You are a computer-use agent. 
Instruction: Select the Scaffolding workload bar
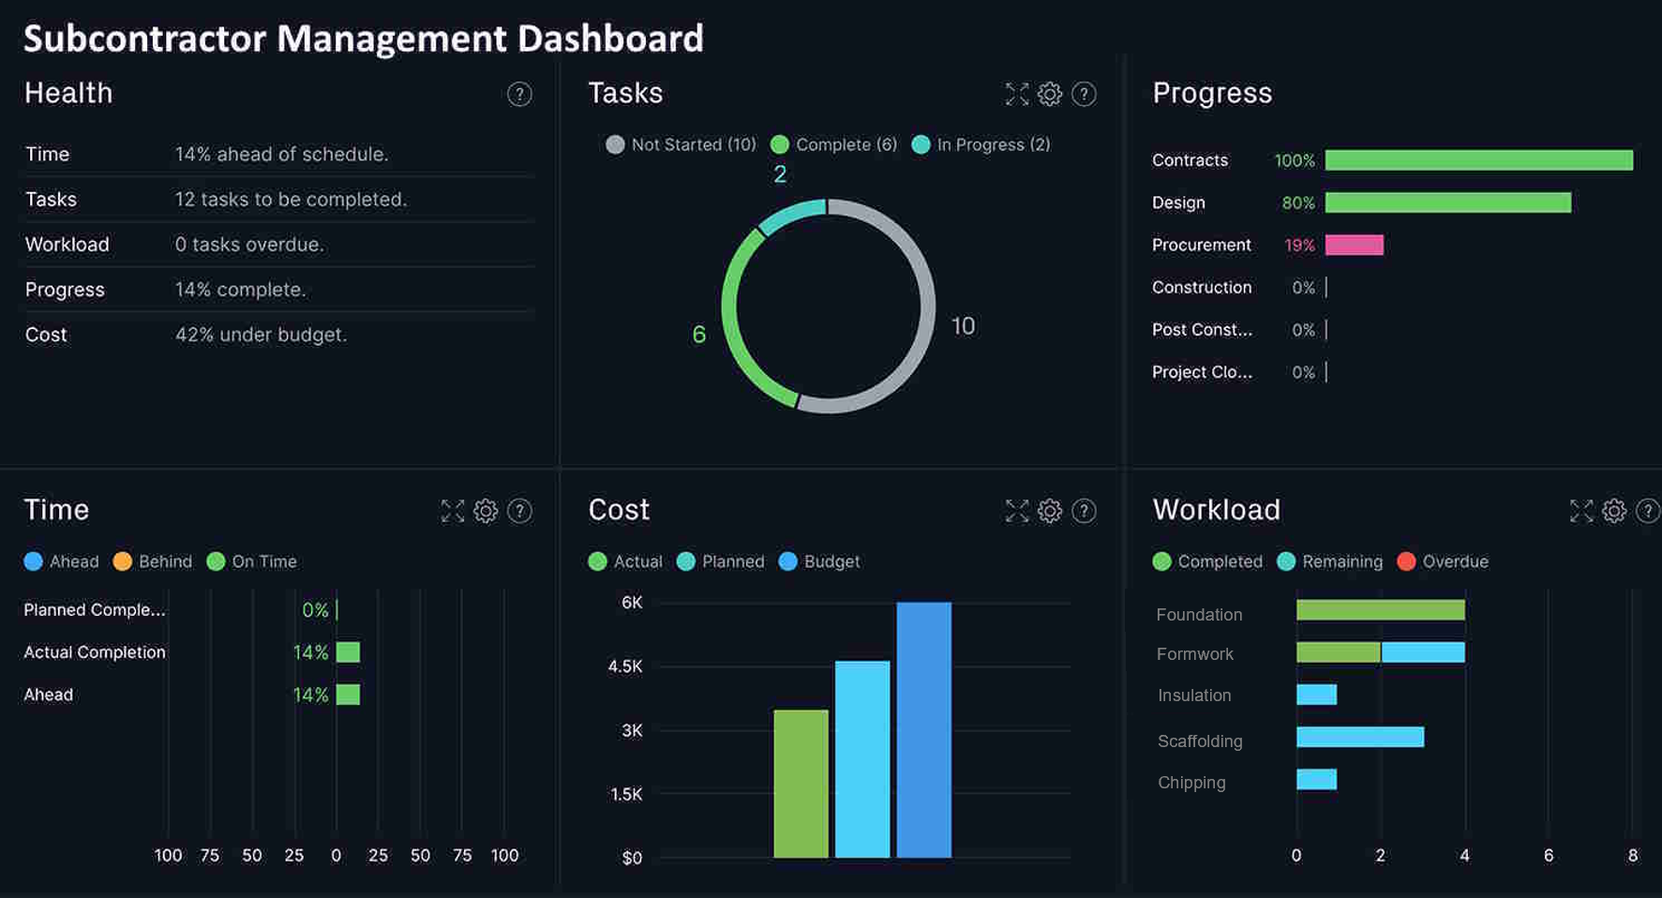point(1359,737)
